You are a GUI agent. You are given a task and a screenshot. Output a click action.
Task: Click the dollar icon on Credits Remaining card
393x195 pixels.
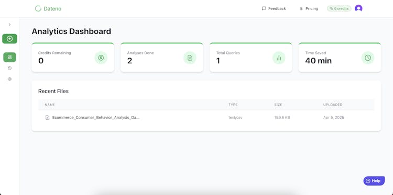point(101,58)
